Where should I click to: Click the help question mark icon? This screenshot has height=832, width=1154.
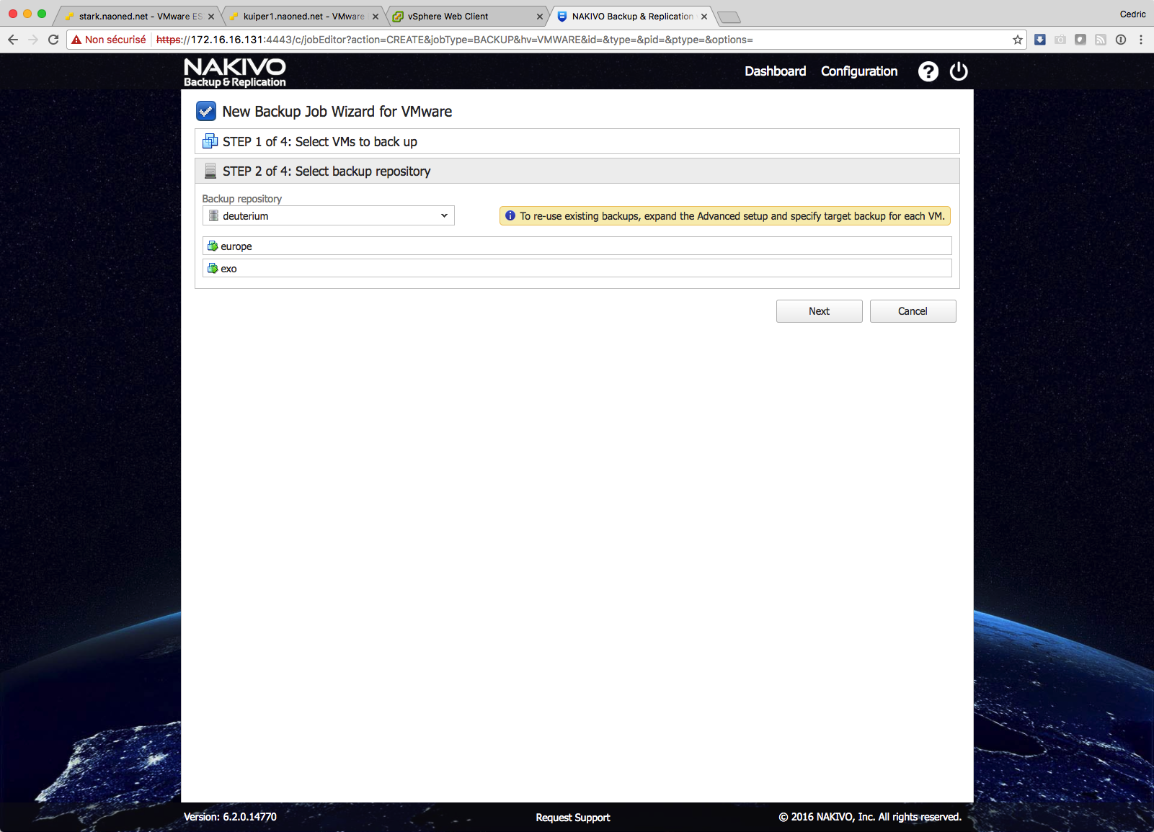[928, 71]
